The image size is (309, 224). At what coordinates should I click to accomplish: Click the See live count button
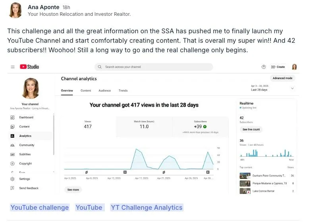pyautogui.click(x=251, y=129)
